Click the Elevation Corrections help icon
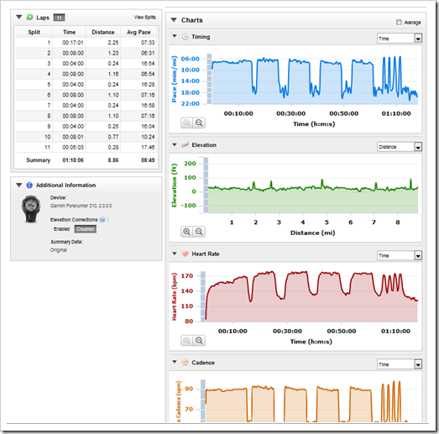Image resolution: width=439 pixels, height=434 pixels. 102,220
